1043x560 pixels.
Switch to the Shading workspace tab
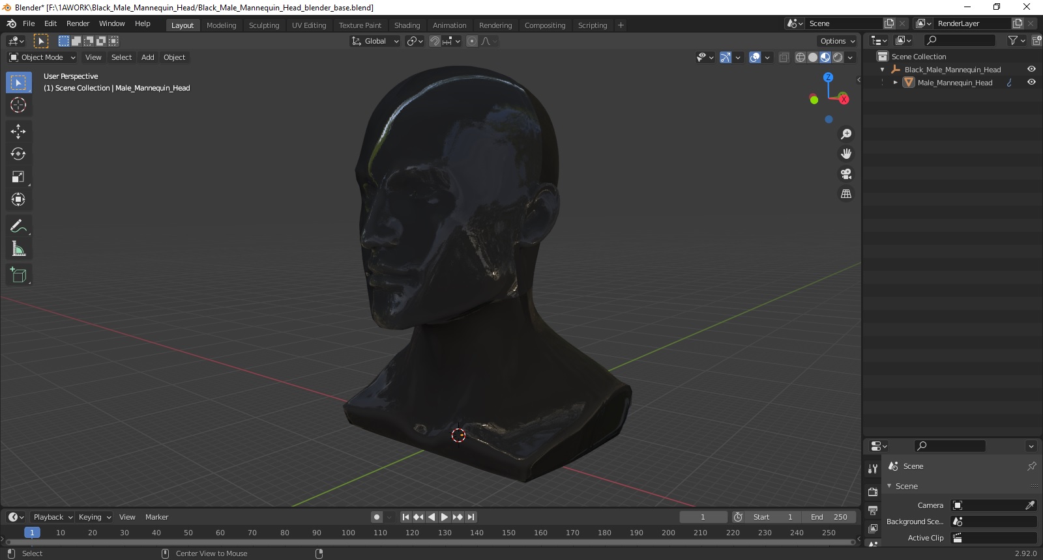(x=407, y=25)
